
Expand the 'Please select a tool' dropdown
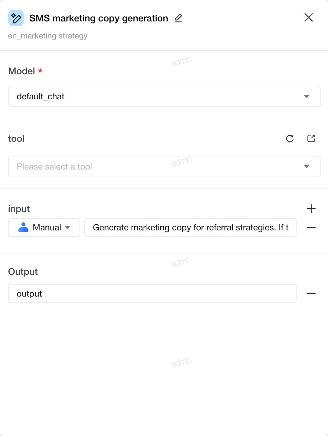coord(164,167)
